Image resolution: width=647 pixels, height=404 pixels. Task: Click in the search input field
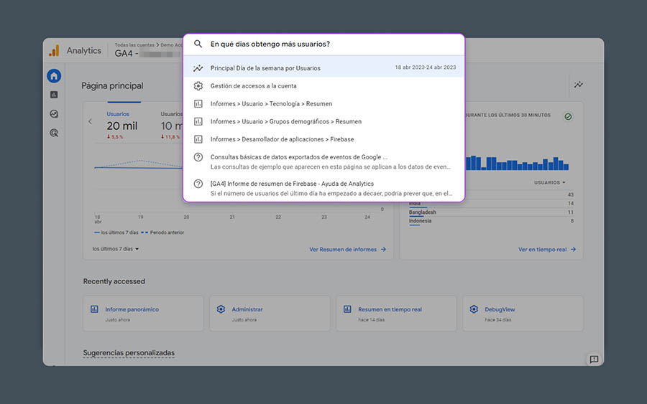[331, 44]
